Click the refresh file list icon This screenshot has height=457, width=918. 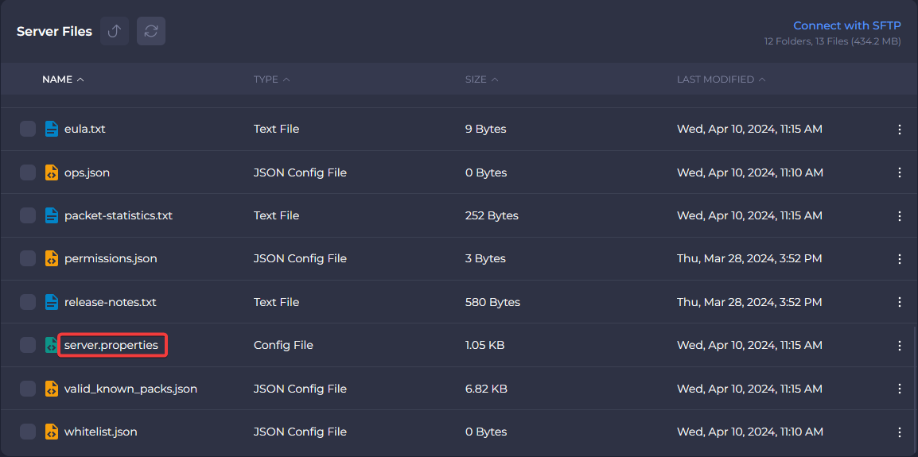pyautogui.click(x=151, y=31)
